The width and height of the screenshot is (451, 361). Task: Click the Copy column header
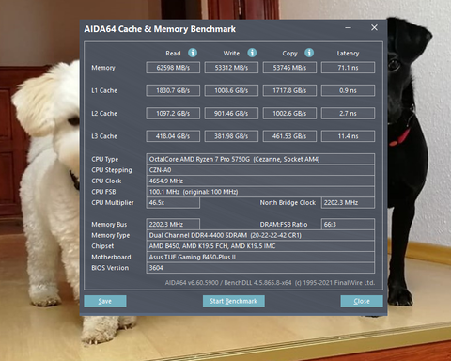click(x=289, y=54)
